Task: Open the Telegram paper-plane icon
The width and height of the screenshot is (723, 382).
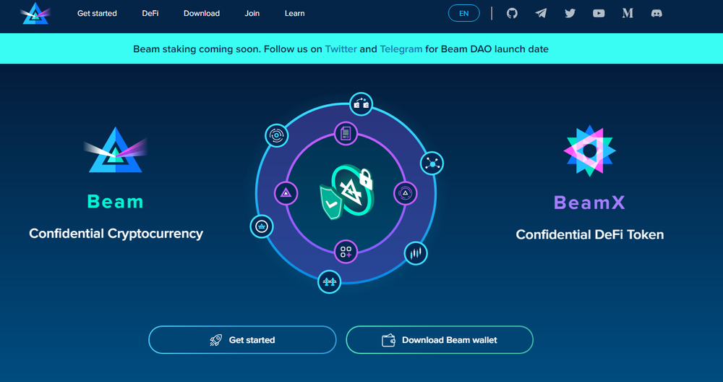Action: (541, 13)
